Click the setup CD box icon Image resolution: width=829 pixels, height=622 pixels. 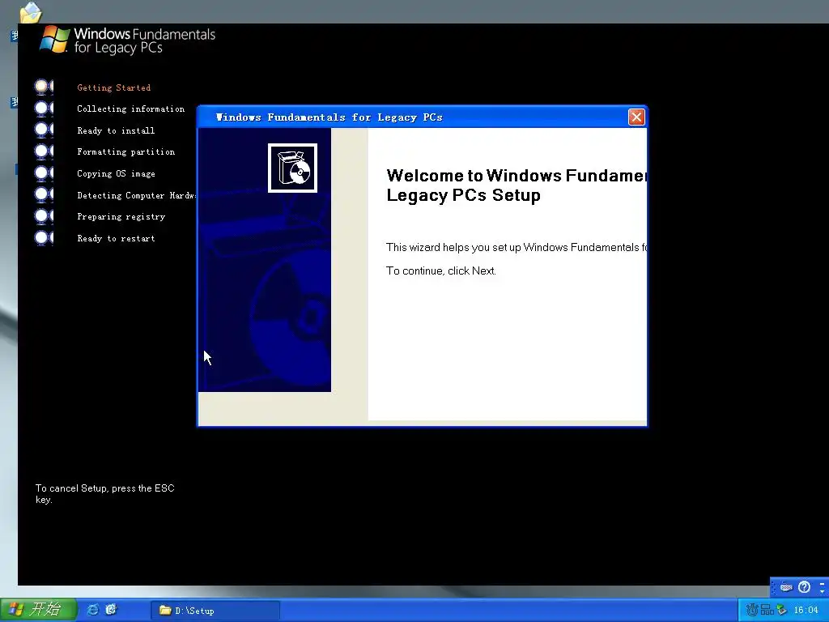292,168
